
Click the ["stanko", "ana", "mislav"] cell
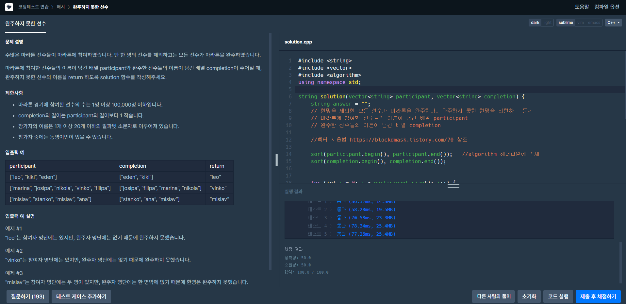pyautogui.click(x=160, y=199)
